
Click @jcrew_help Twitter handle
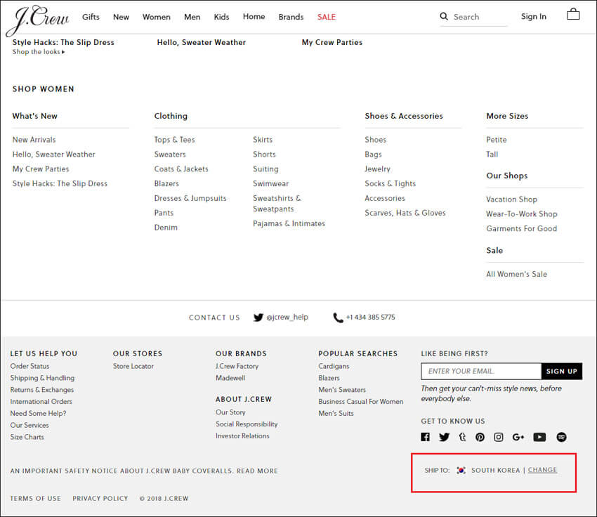(287, 317)
